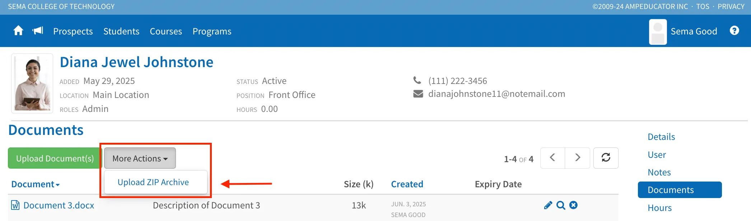Screen dimensions: 751x221
Task: Open the Programs menu
Action: (x=212, y=32)
